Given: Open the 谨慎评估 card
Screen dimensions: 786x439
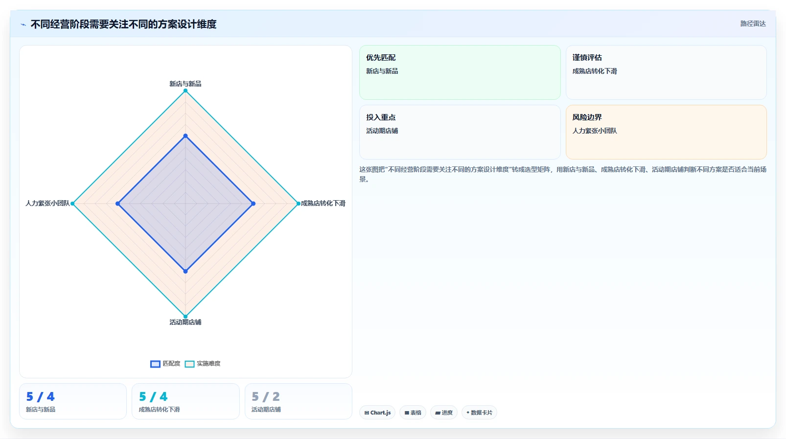Looking at the screenshot, I should (x=666, y=72).
